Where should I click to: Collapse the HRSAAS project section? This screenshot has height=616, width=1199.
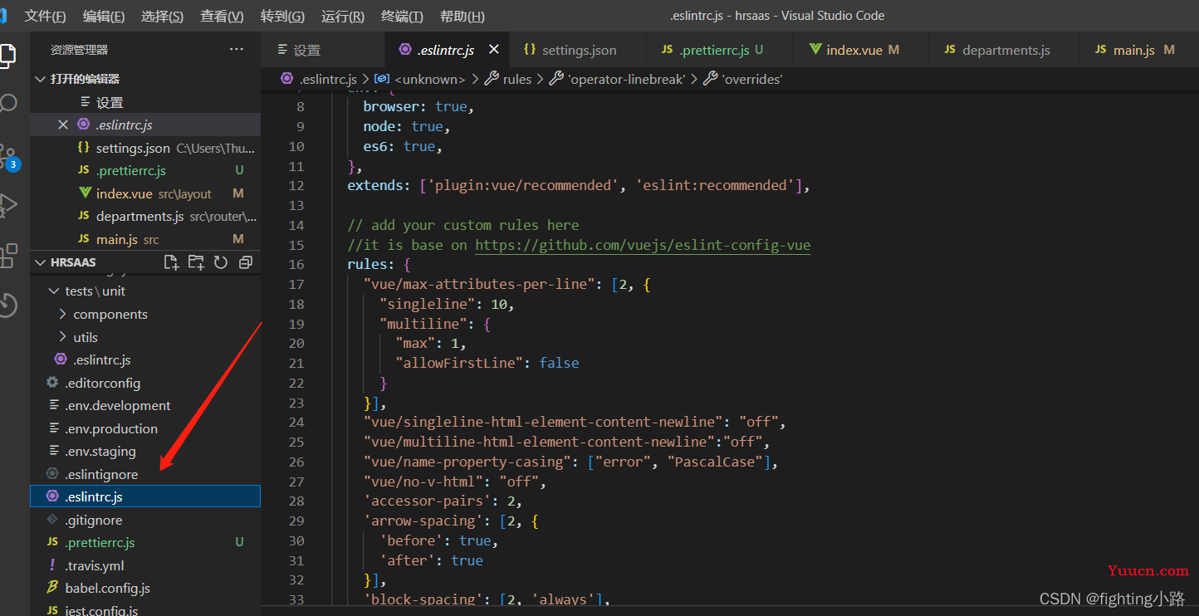tap(39, 262)
